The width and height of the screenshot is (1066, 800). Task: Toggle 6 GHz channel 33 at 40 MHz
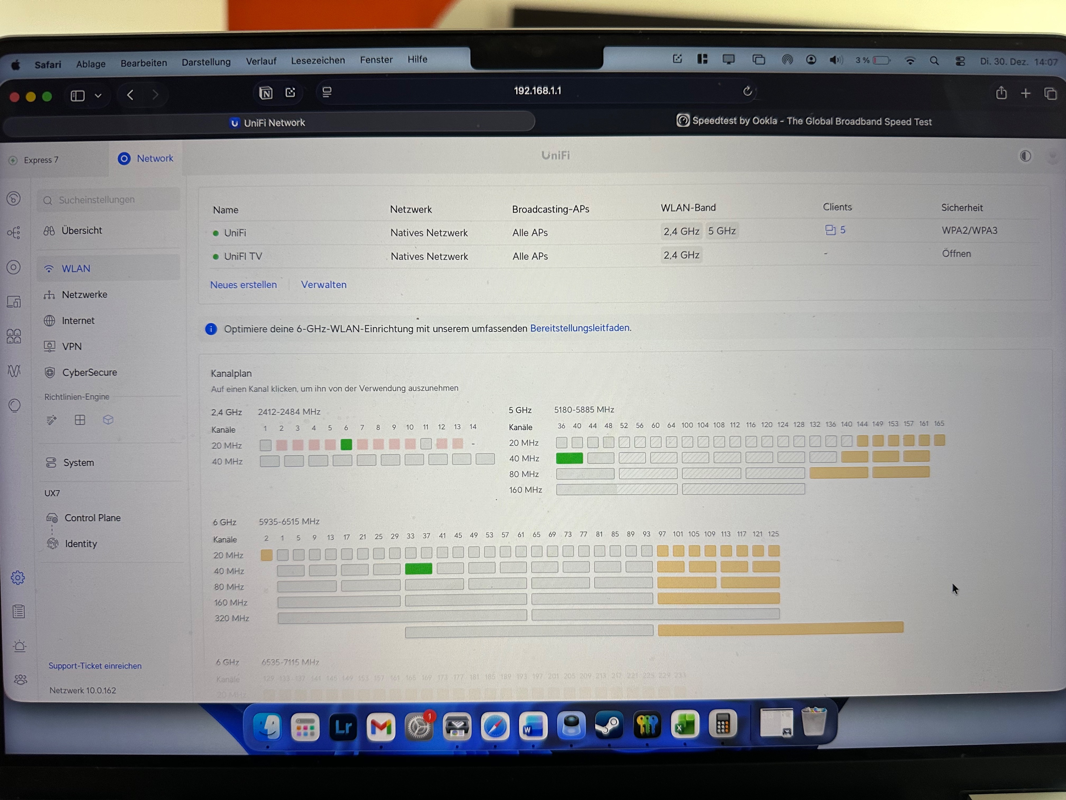(418, 569)
